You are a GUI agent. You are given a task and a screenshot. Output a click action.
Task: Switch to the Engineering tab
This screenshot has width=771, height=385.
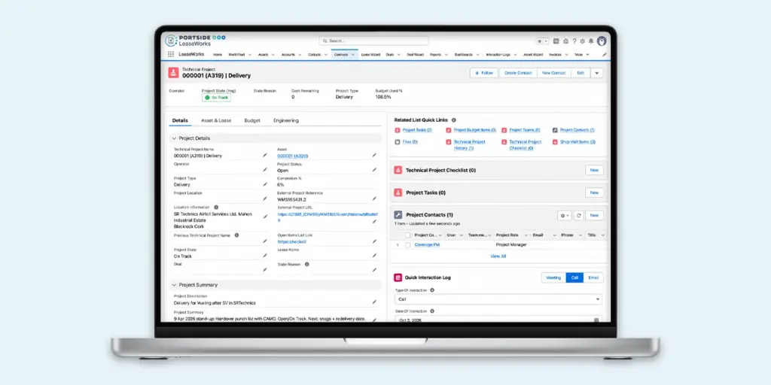click(285, 120)
